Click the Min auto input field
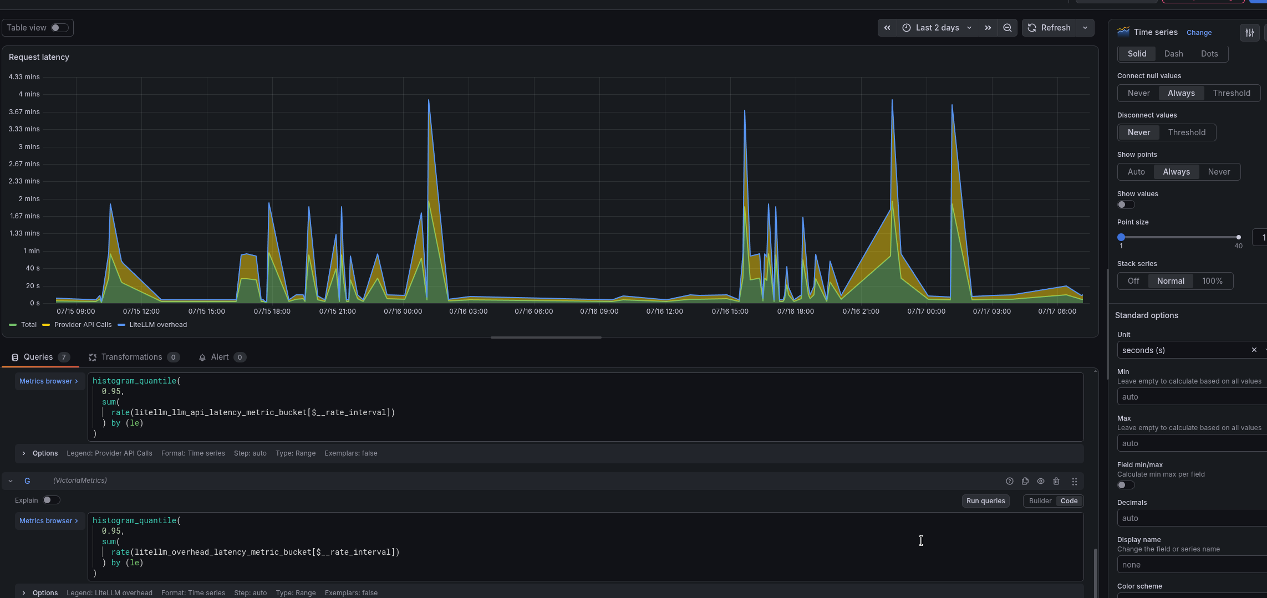The width and height of the screenshot is (1267, 598). click(1192, 397)
